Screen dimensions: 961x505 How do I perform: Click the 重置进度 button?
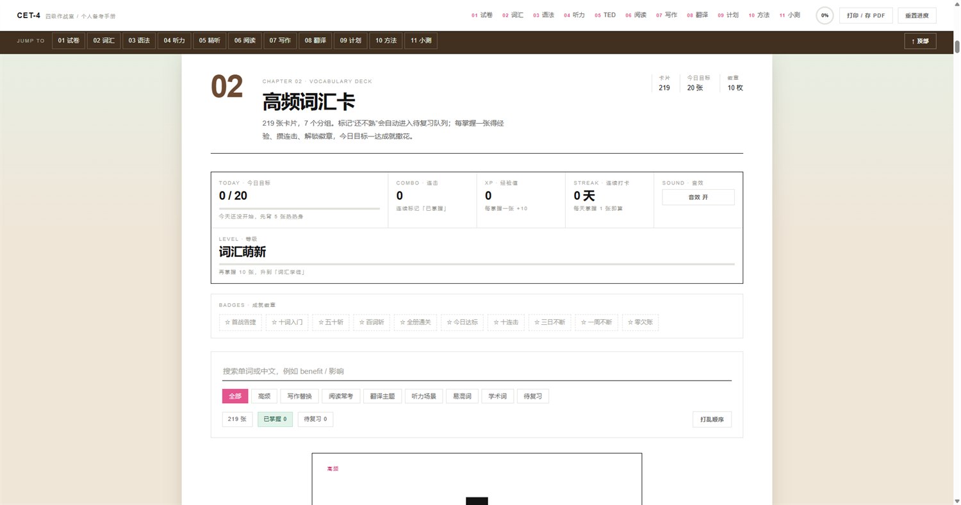(917, 15)
